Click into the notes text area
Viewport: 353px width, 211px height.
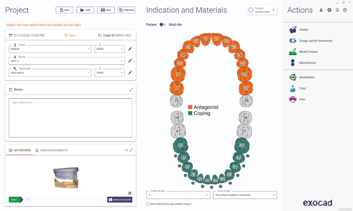pyautogui.click(x=71, y=118)
